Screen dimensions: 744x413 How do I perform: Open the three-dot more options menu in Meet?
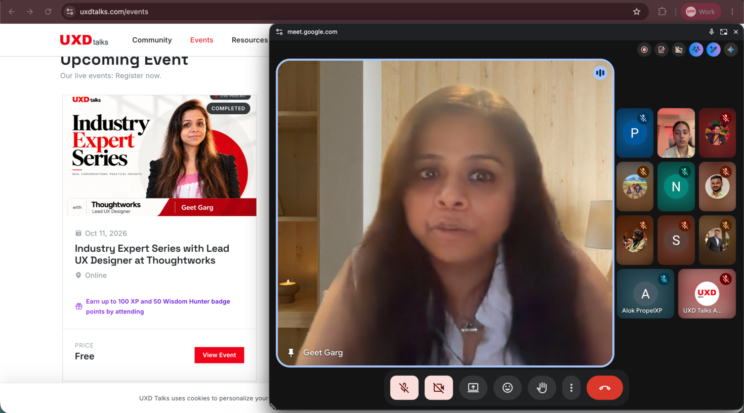coord(571,388)
